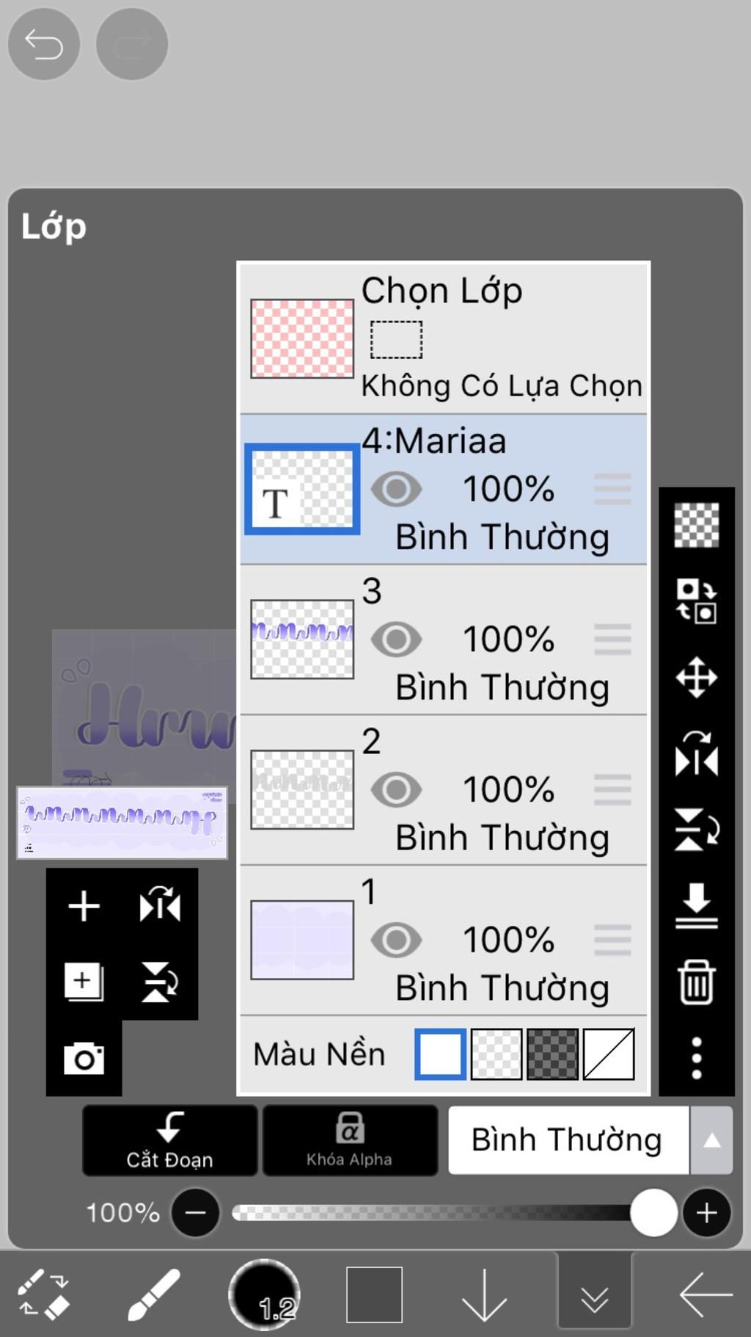Expand the blend mode arrow beside Bình Thường

(x=711, y=1140)
